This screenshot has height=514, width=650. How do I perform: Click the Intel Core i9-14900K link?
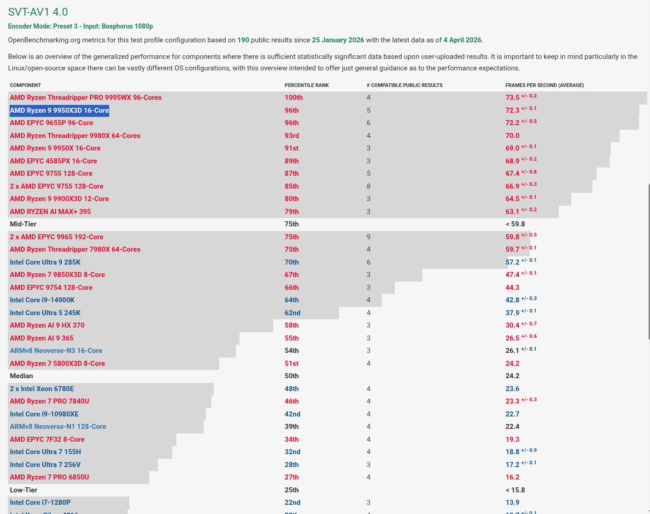42,300
